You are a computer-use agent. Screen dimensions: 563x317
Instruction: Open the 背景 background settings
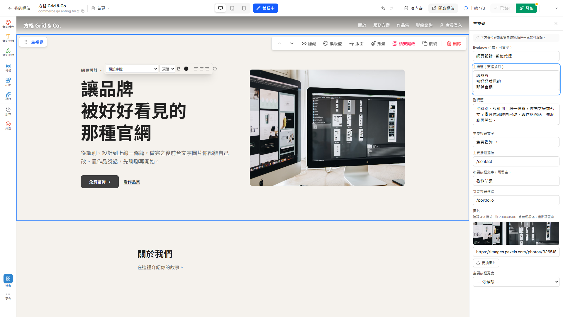pyautogui.click(x=378, y=43)
